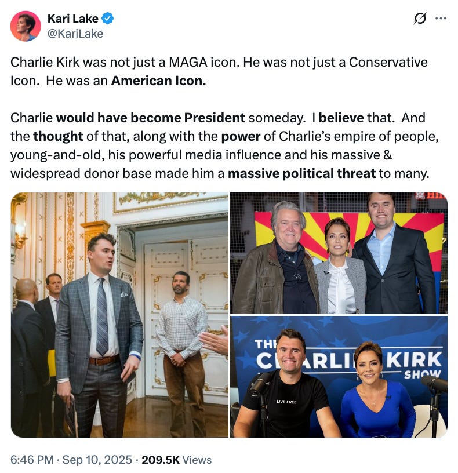The image size is (458, 473).
Task: Click Kari Lake's profile avatar
Action: 26,26
